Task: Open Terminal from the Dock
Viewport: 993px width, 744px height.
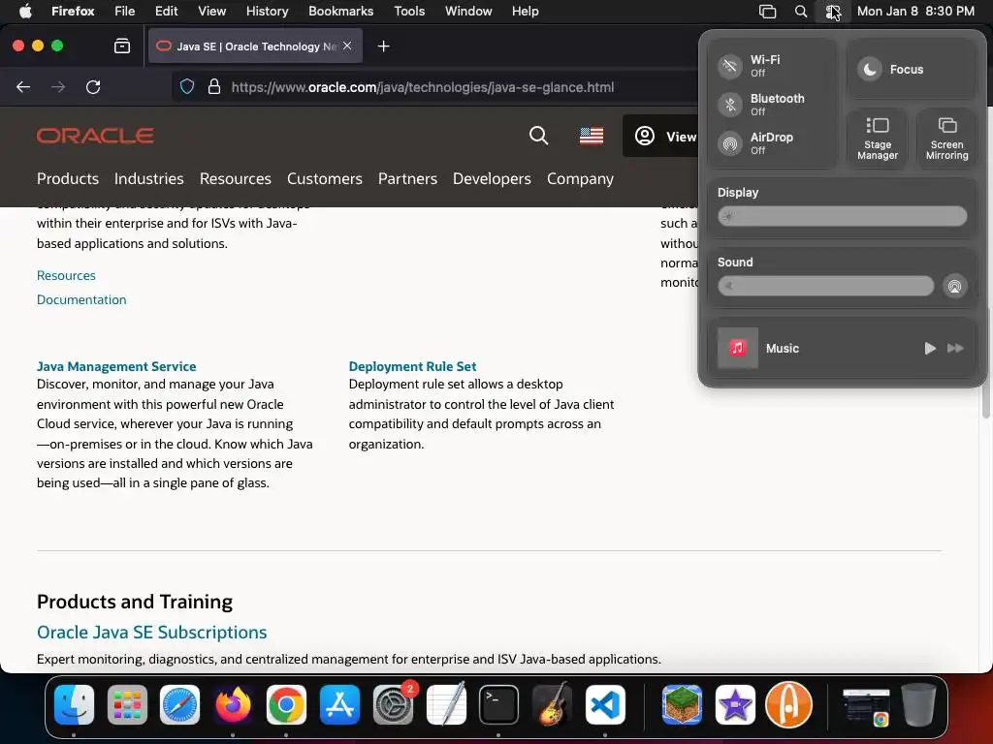Action: [x=498, y=704]
